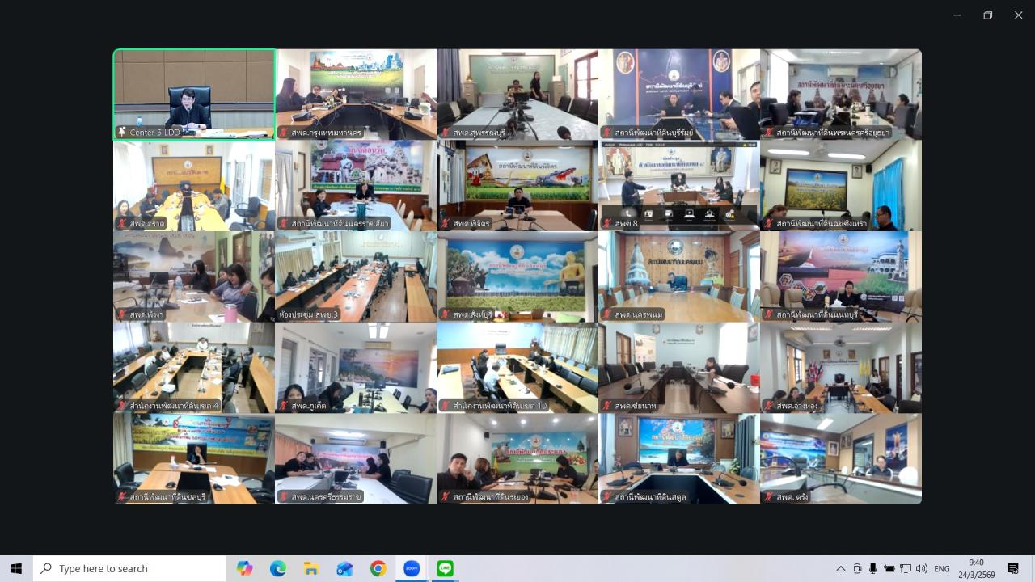Open the LINE app from the taskbar
Image resolution: width=1035 pixels, height=582 pixels.
(445, 568)
